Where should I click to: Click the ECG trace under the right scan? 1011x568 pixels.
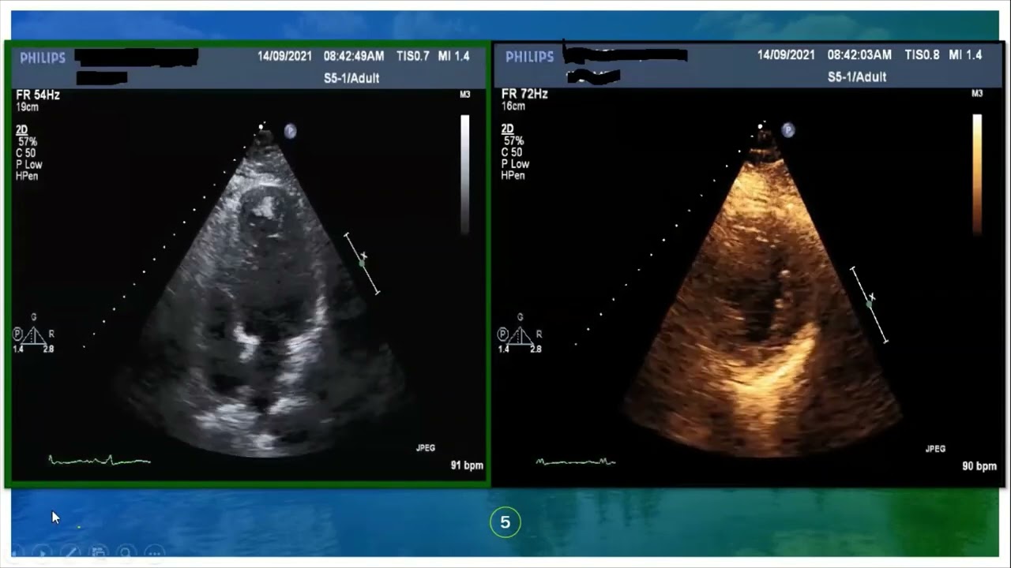pyautogui.click(x=576, y=461)
